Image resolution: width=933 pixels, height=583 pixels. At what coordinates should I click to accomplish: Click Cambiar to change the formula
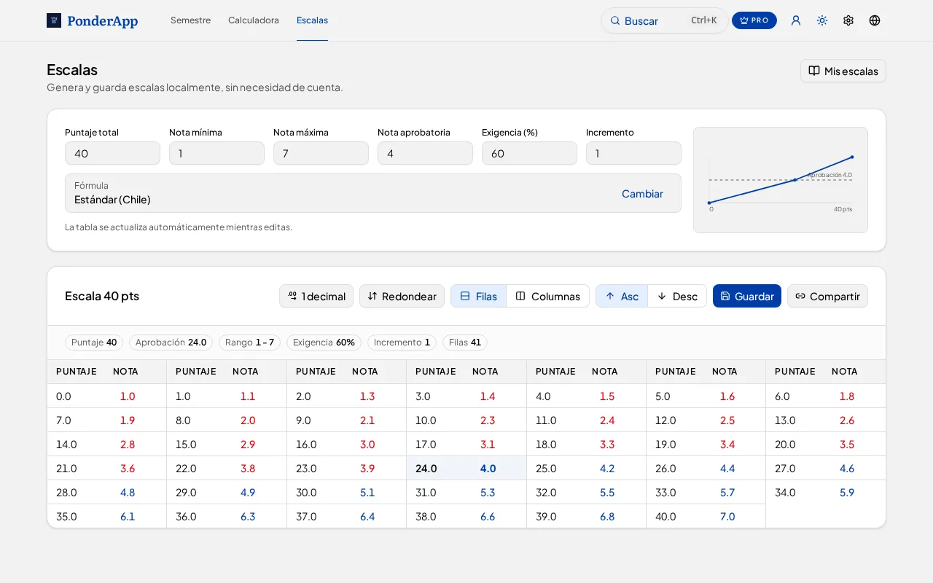(642, 194)
